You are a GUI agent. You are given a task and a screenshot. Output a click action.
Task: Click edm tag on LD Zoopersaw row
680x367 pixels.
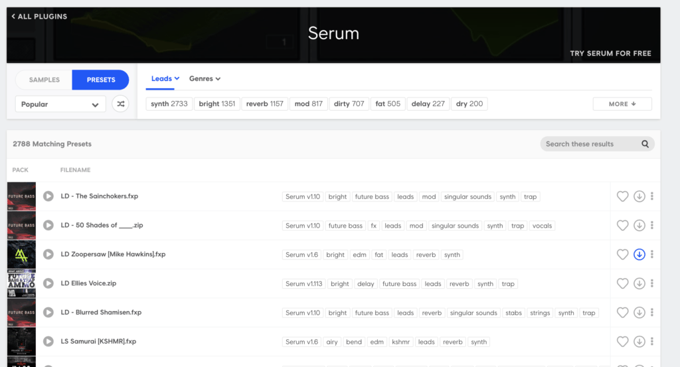click(359, 255)
